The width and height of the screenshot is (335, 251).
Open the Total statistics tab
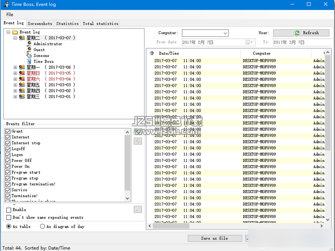tap(100, 23)
